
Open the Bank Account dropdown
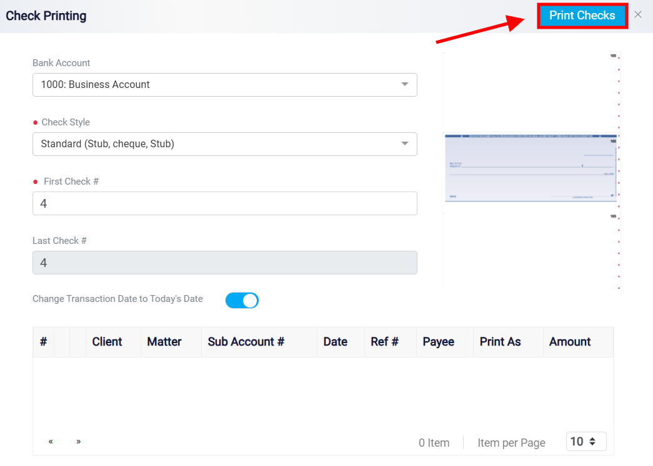225,85
